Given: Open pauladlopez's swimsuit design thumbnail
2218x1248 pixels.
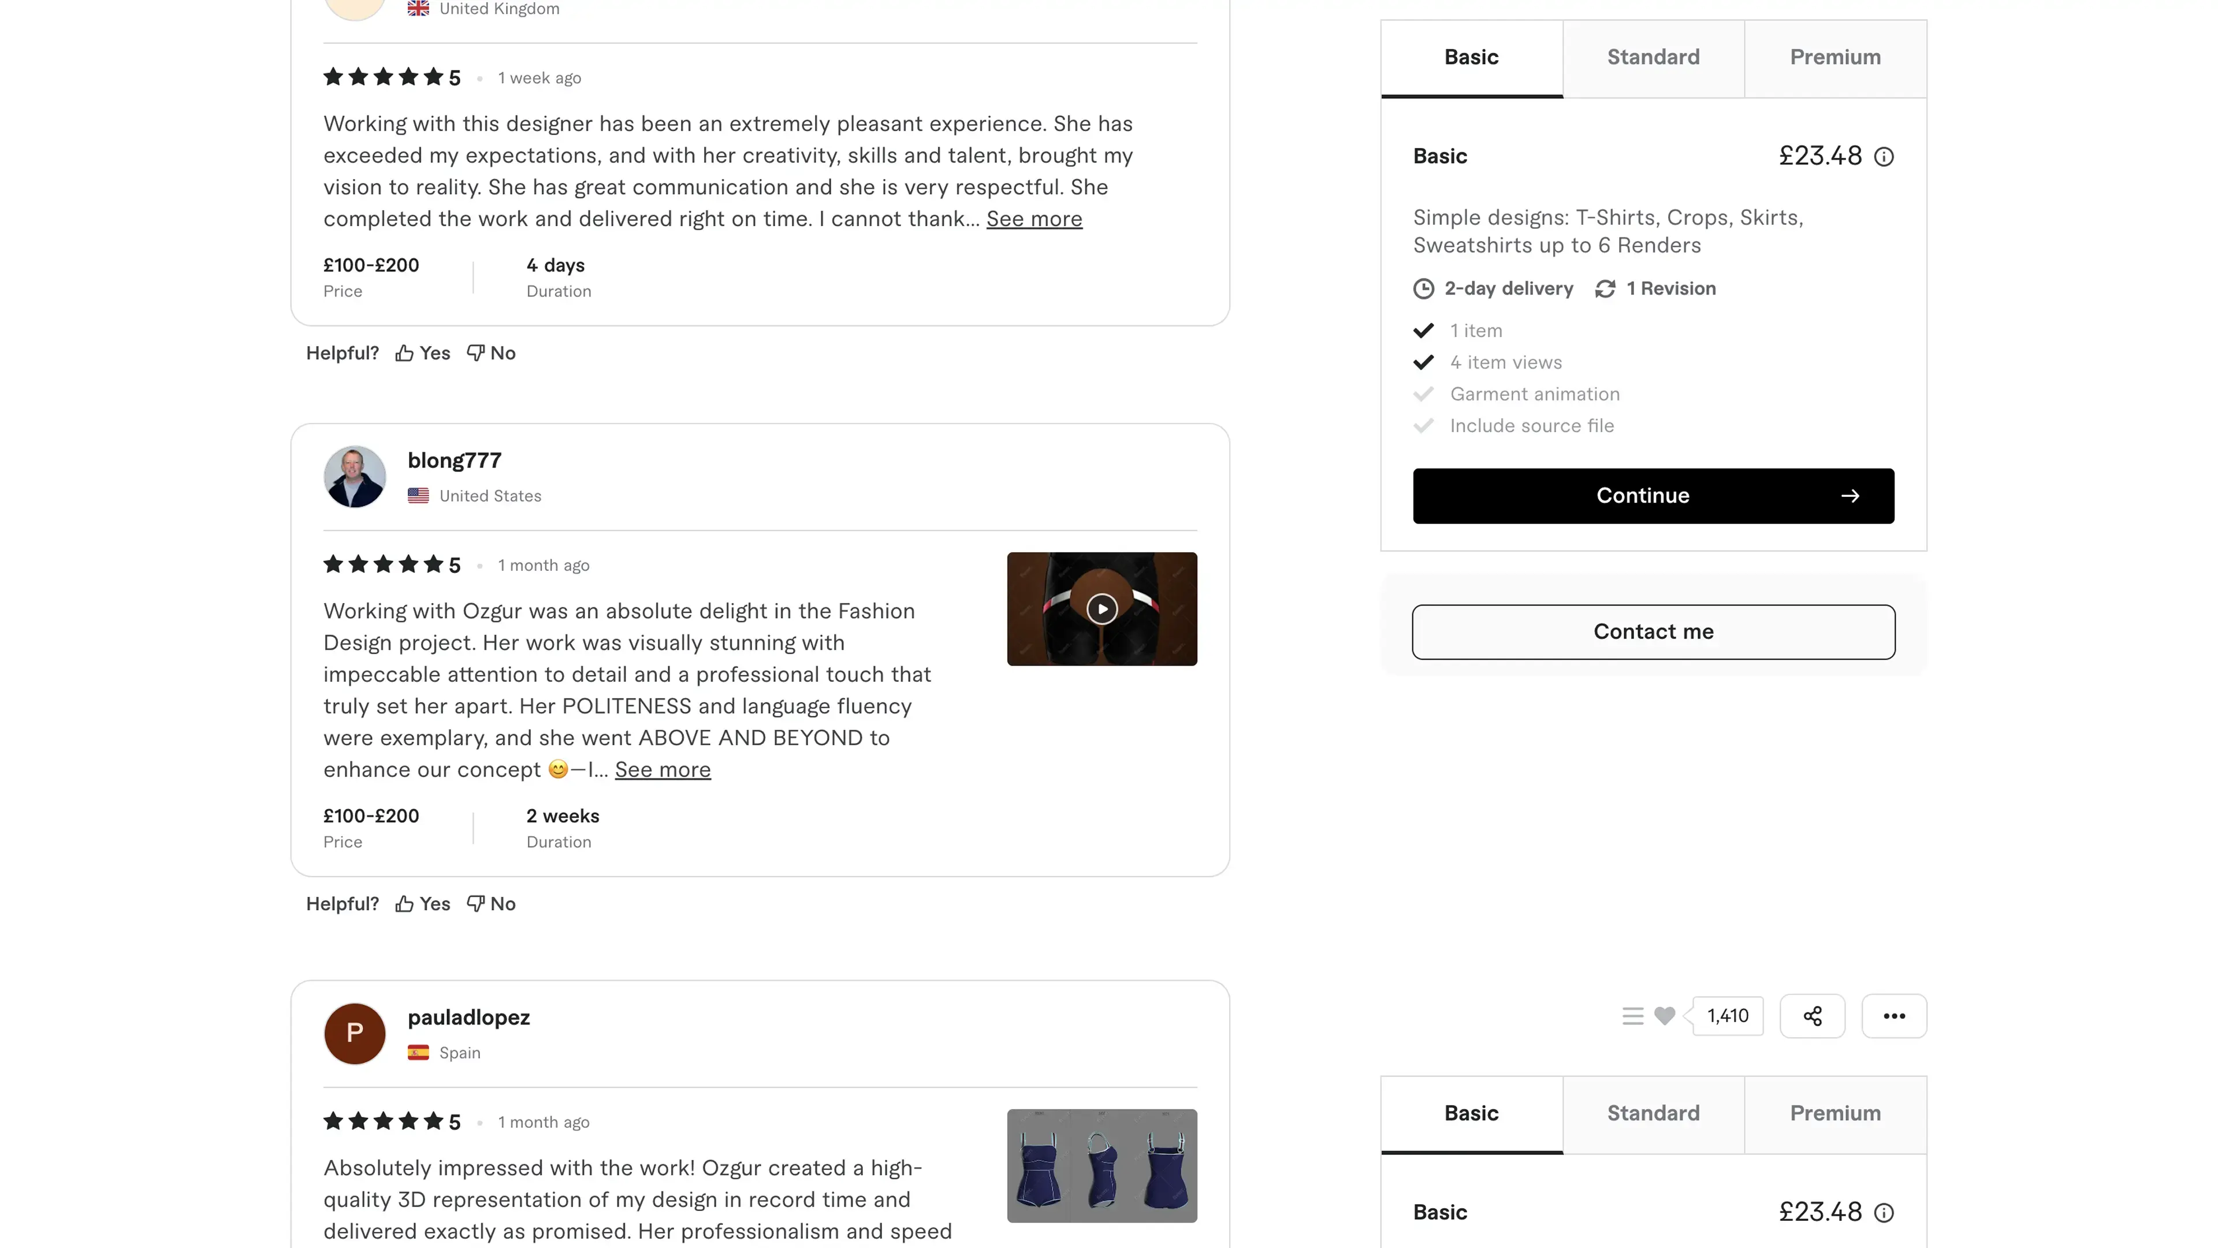Looking at the screenshot, I should click(x=1101, y=1165).
